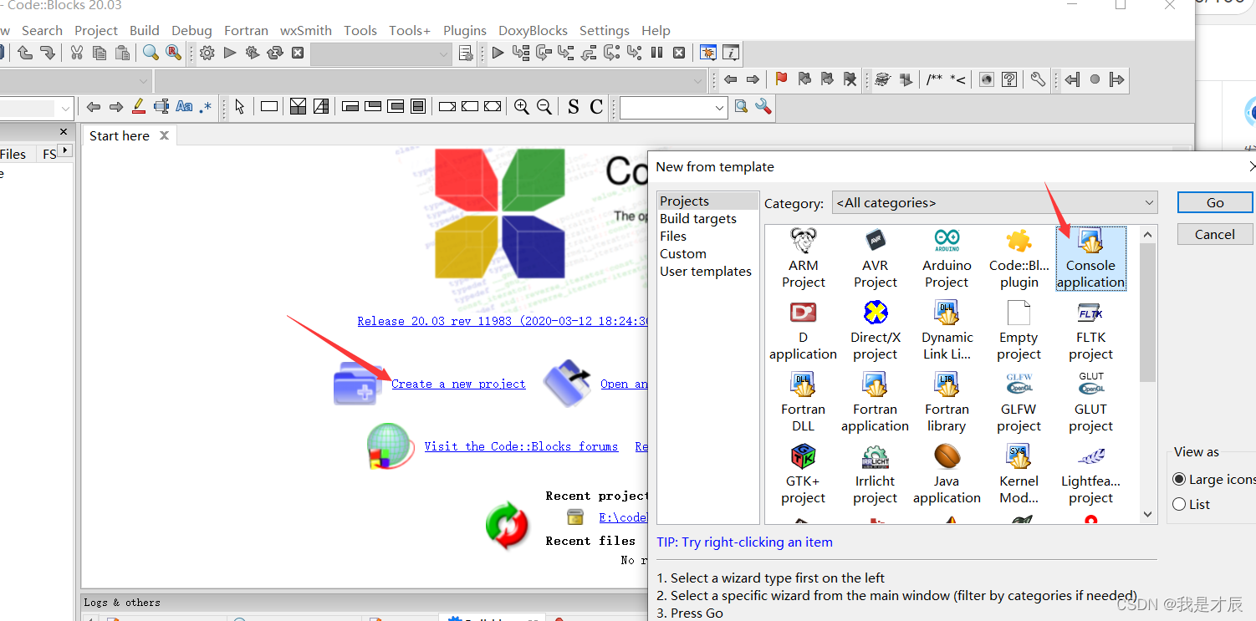Click the template list vertical scrollbar
Screen dimensions: 1256x621
pos(1148,313)
